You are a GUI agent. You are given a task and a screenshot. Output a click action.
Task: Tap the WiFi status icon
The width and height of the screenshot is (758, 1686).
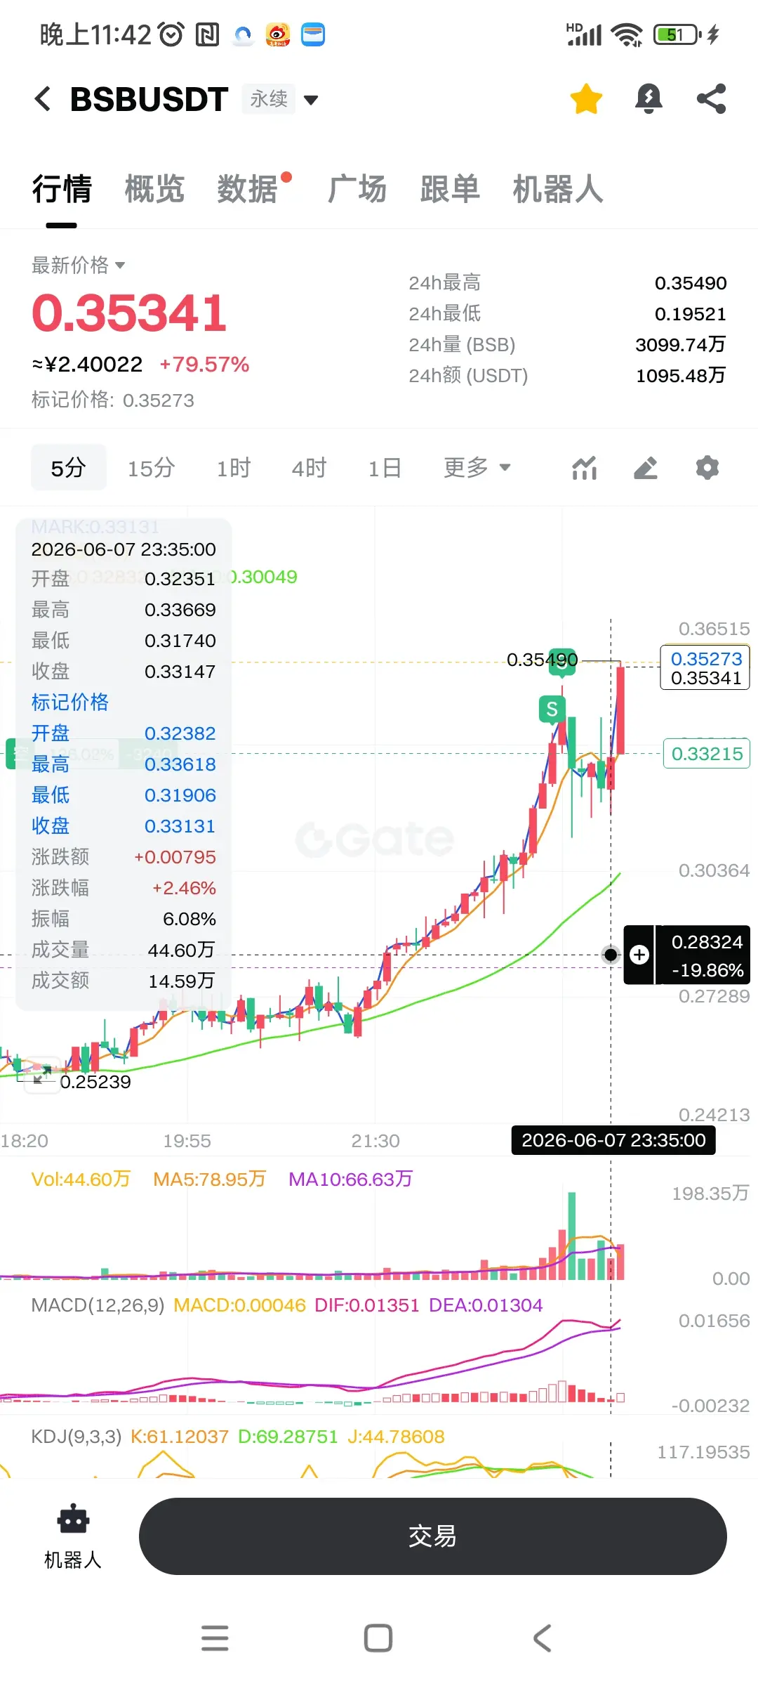tap(627, 34)
